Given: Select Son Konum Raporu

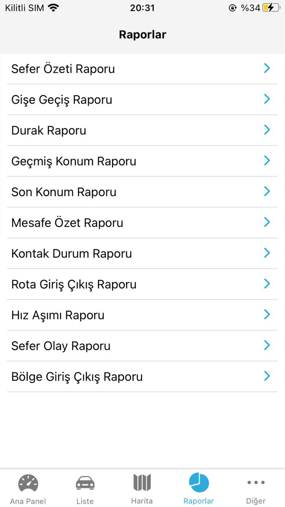Looking at the screenshot, I should [142, 192].
